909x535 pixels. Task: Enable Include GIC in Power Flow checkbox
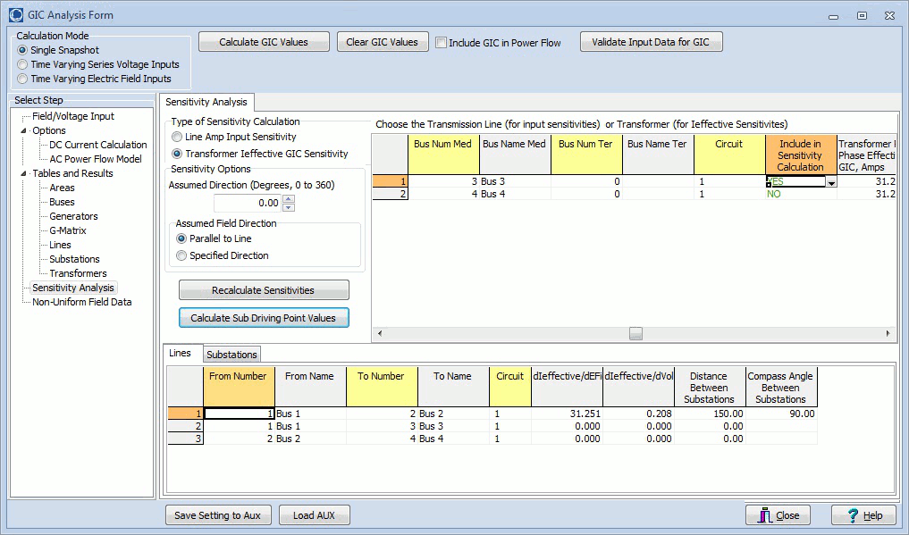(x=441, y=42)
